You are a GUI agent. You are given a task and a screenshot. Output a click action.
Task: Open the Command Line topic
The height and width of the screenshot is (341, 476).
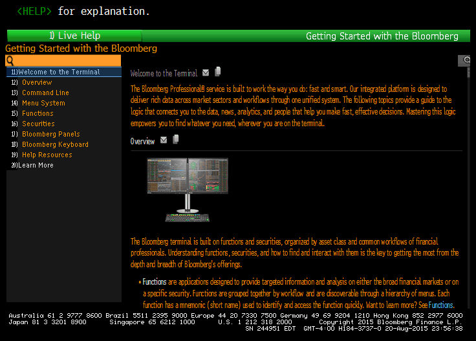pyautogui.click(x=45, y=93)
